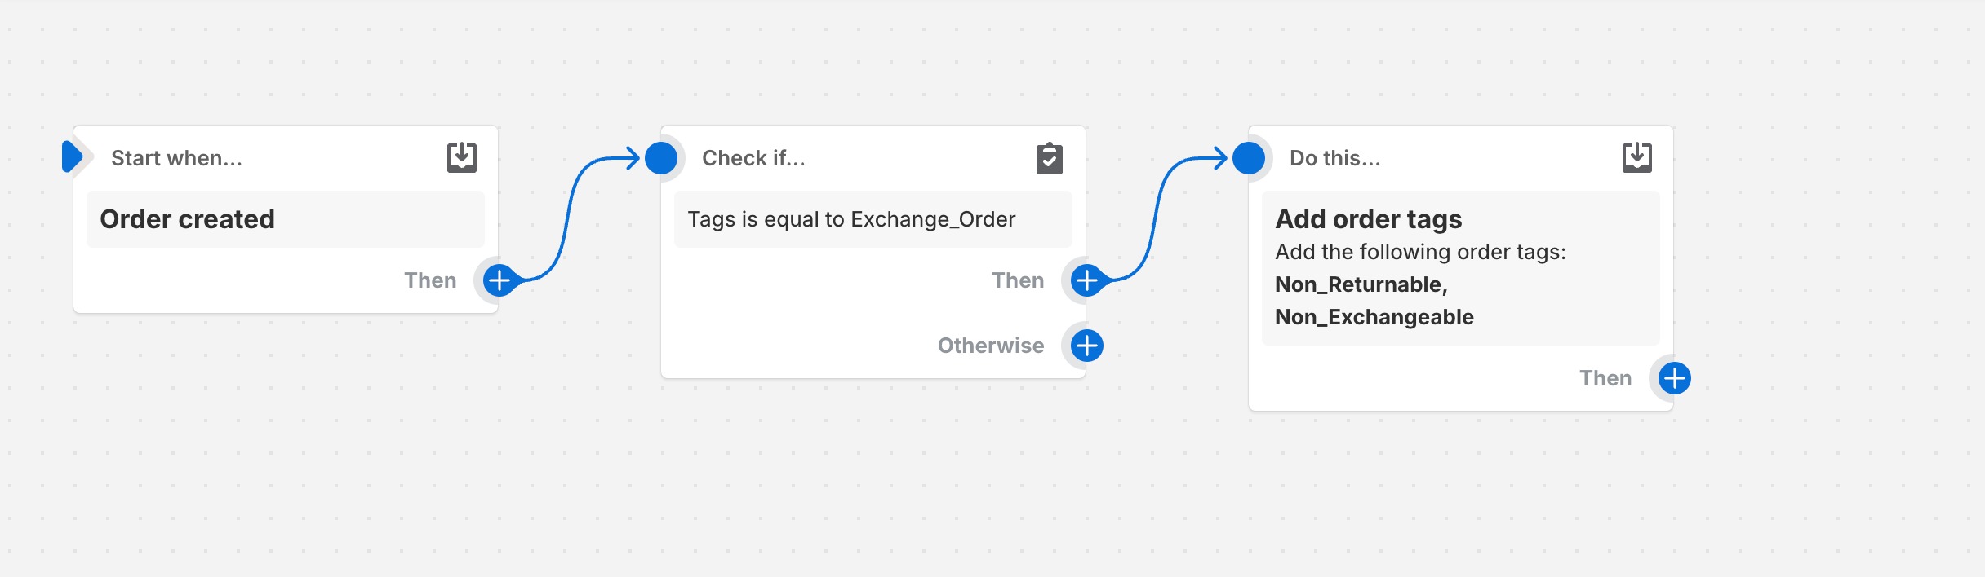Click the blue trigger start marker
Viewport: 1985px width, 577px height.
72,156
